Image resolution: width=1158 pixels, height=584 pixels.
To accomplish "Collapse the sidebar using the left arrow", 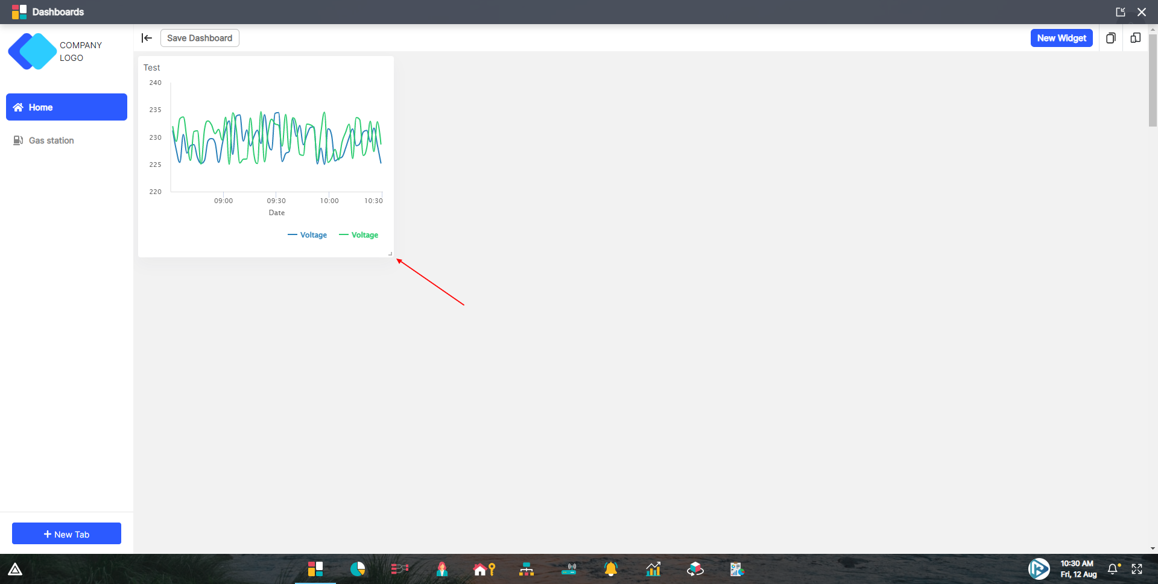I will [147, 38].
